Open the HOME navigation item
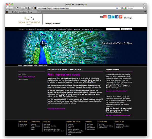Image resolution: width=152 pixels, height=139 pixels. (x=22, y=29)
